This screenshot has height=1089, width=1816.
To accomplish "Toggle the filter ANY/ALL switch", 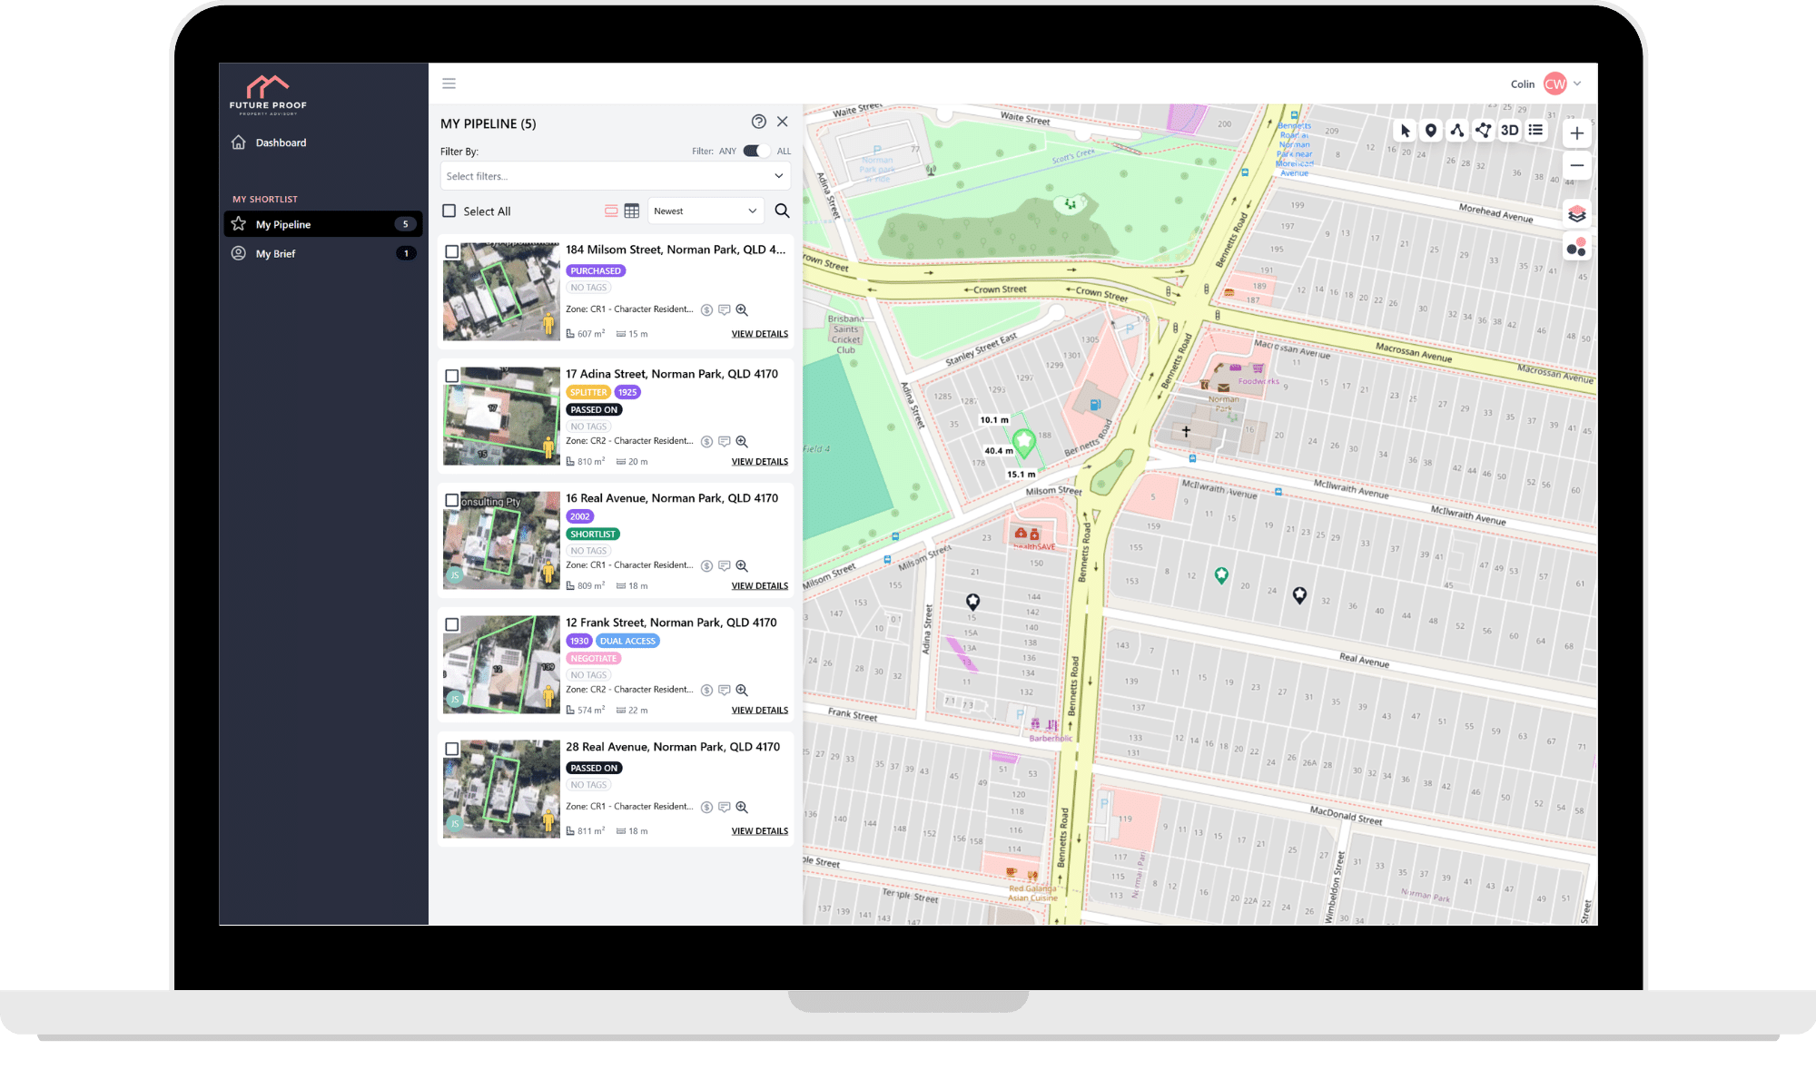I will (756, 152).
